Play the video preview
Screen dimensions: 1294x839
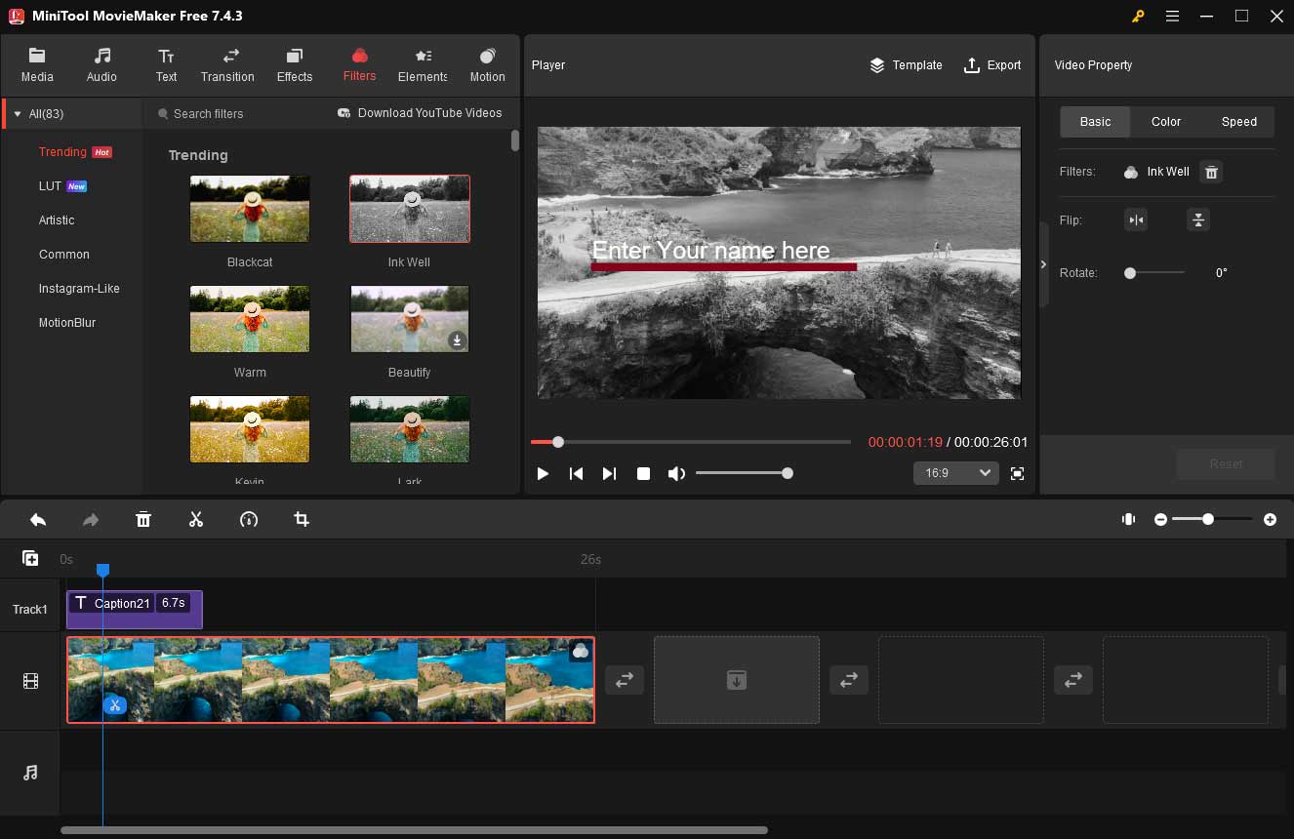[x=543, y=473]
